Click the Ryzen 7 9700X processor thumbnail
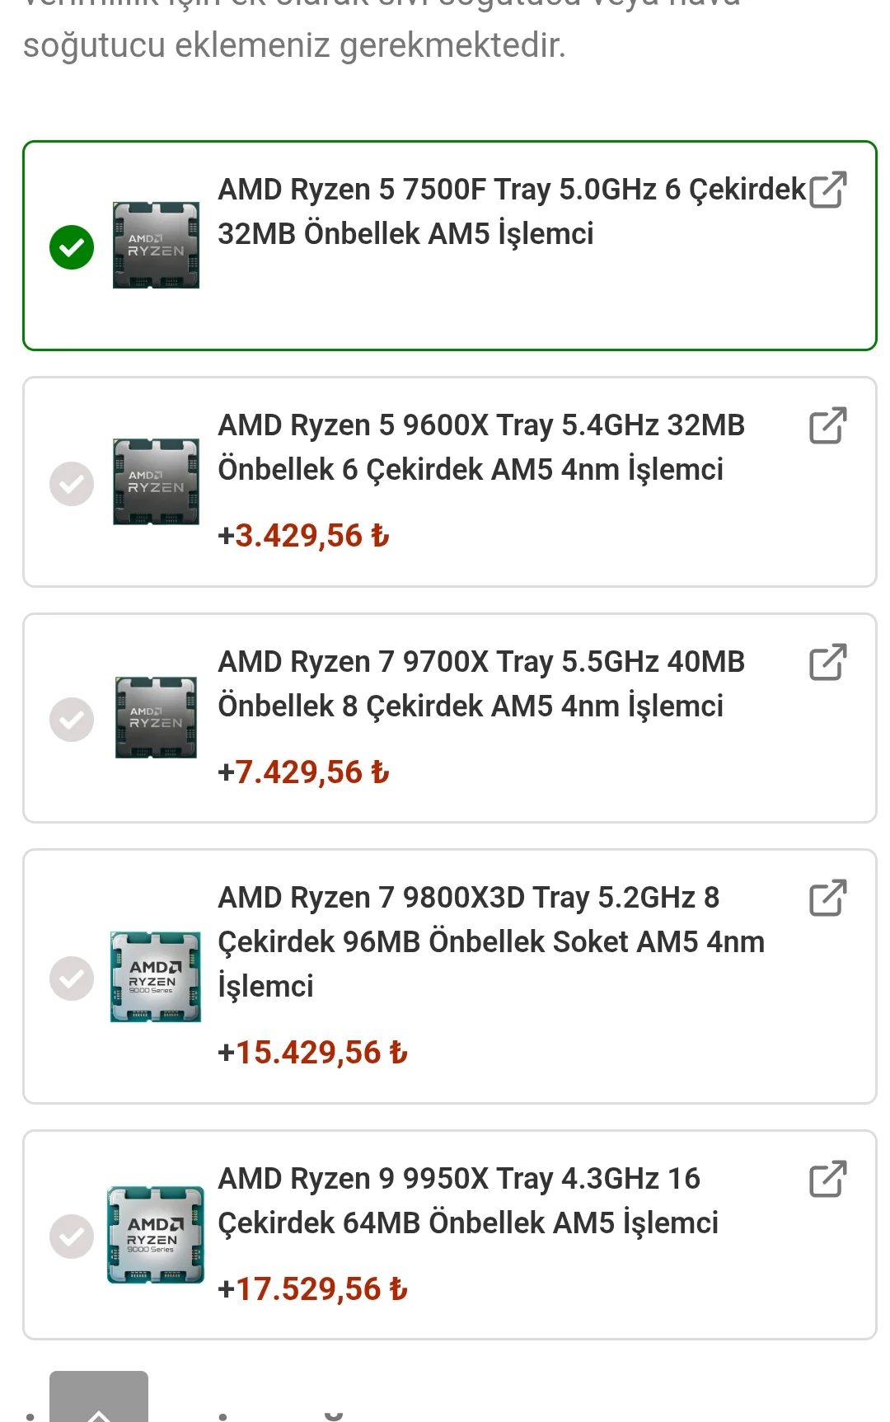 point(156,717)
